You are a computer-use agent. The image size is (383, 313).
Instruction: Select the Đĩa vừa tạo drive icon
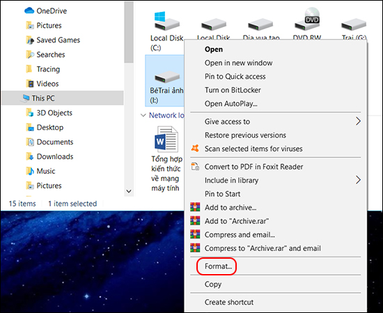click(x=260, y=24)
